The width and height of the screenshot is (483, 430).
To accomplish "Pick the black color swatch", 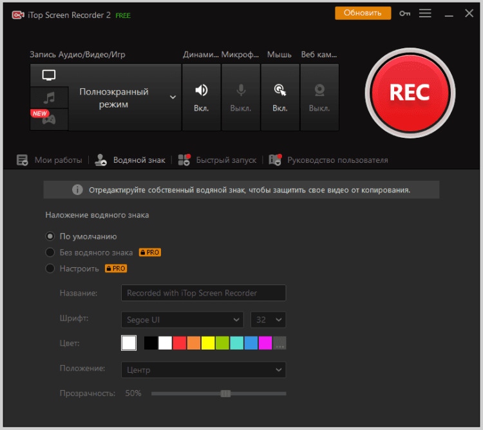I will tap(151, 343).
